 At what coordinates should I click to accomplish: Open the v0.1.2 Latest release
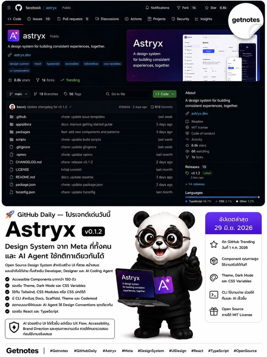click(199, 173)
